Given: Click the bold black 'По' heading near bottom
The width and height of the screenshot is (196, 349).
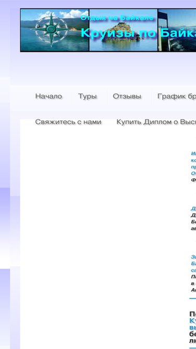Looking at the screenshot, I should (x=193, y=314).
